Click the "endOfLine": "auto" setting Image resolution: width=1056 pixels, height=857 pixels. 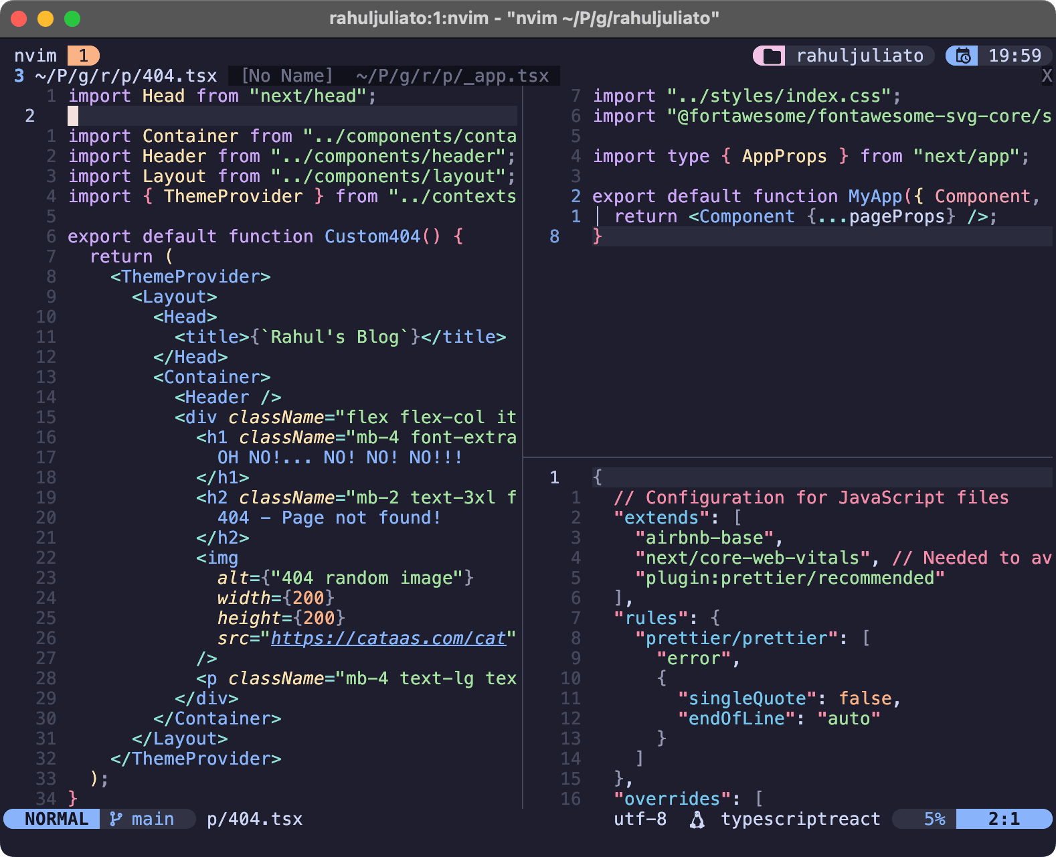click(780, 718)
